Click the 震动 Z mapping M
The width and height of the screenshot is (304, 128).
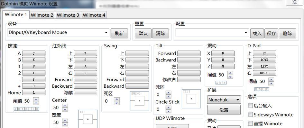[223, 67]
